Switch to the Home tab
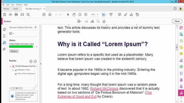 tap(6, 9)
